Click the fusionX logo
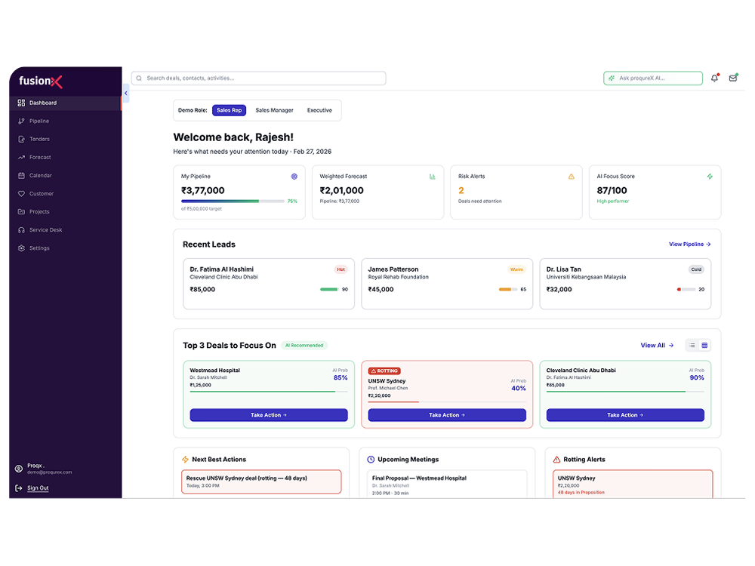The width and height of the screenshot is (755, 566). click(x=41, y=82)
